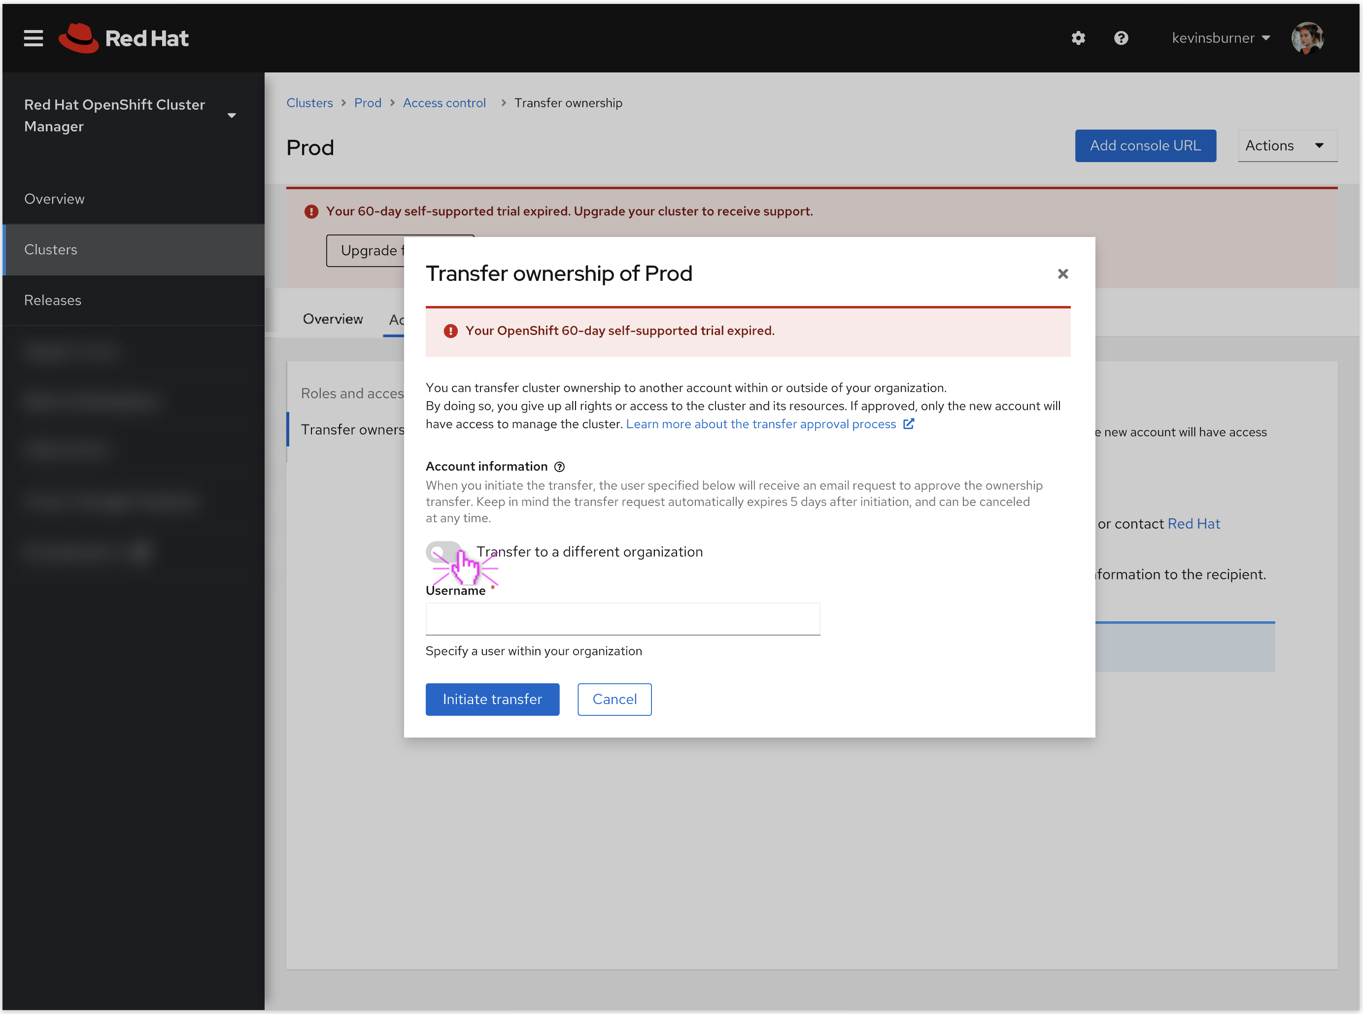Open the help question mark icon

(1121, 38)
